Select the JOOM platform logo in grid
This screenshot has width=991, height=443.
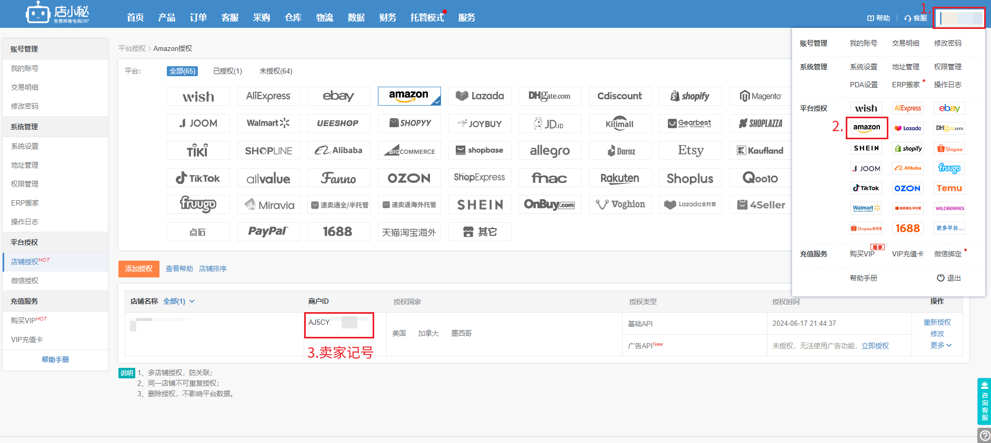198,123
